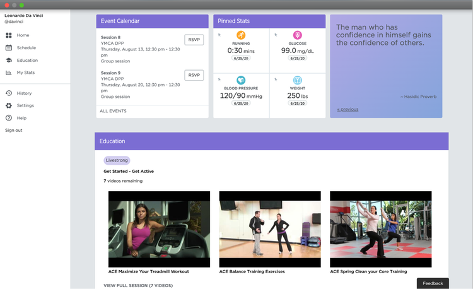RSVP to Session 8 event
This screenshot has width=473, height=289.
(x=194, y=40)
